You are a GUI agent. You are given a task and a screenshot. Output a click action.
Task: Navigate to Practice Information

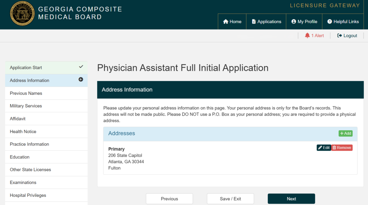(x=29, y=144)
